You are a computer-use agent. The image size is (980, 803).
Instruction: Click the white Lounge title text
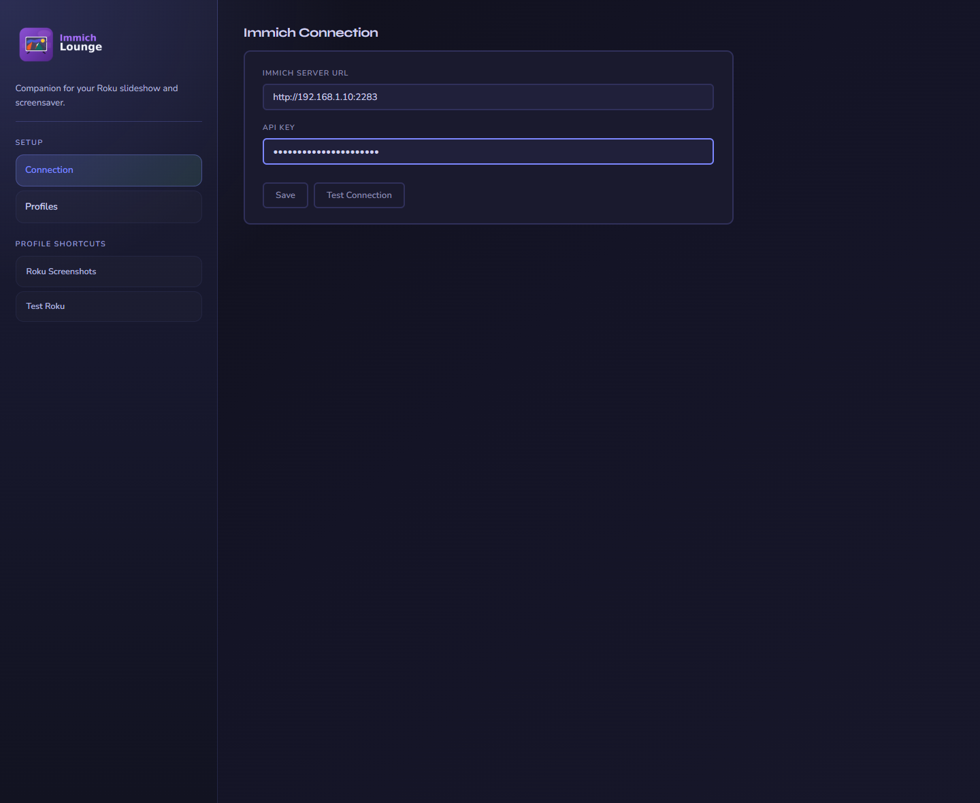tap(81, 48)
